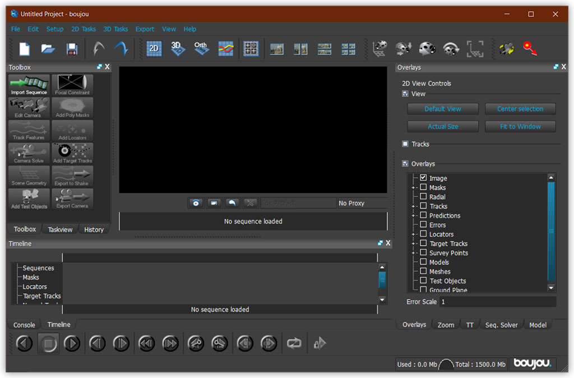Click the Save project floppy icon
The image size is (574, 378).
coord(72,49)
